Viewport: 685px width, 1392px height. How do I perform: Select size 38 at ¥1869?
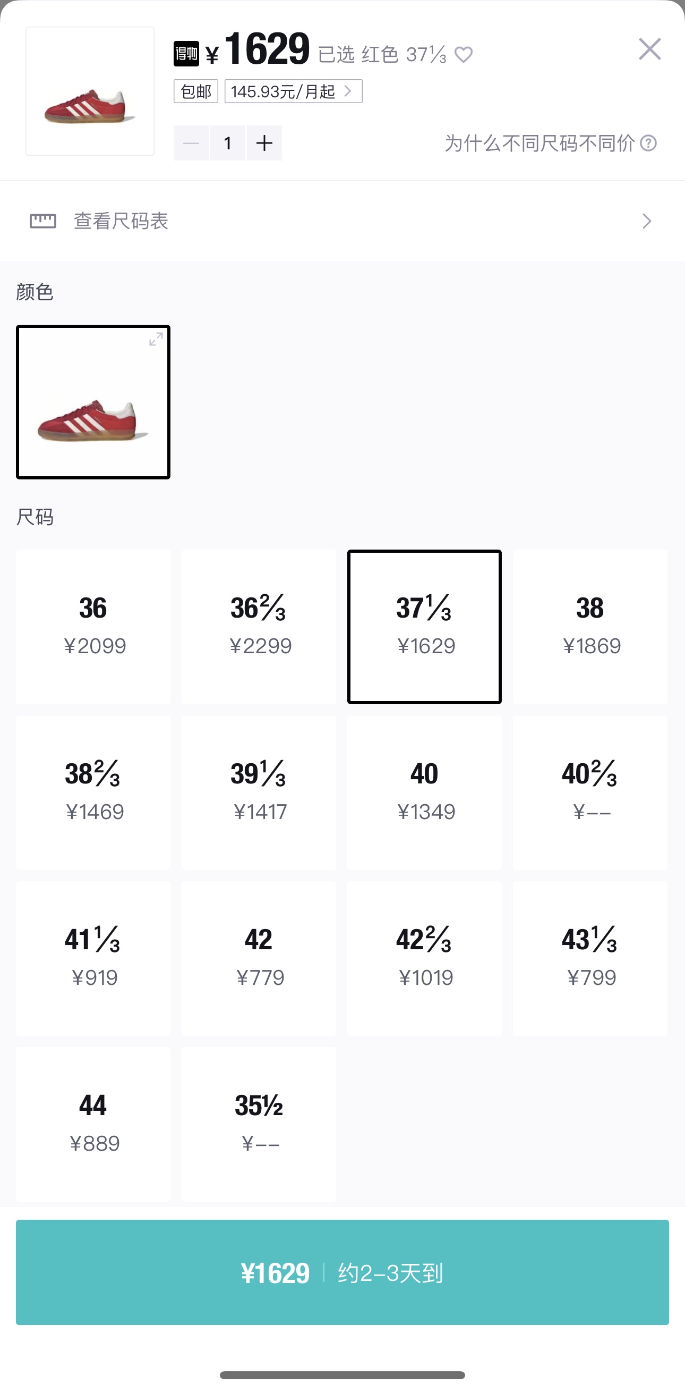pos(590,626)
